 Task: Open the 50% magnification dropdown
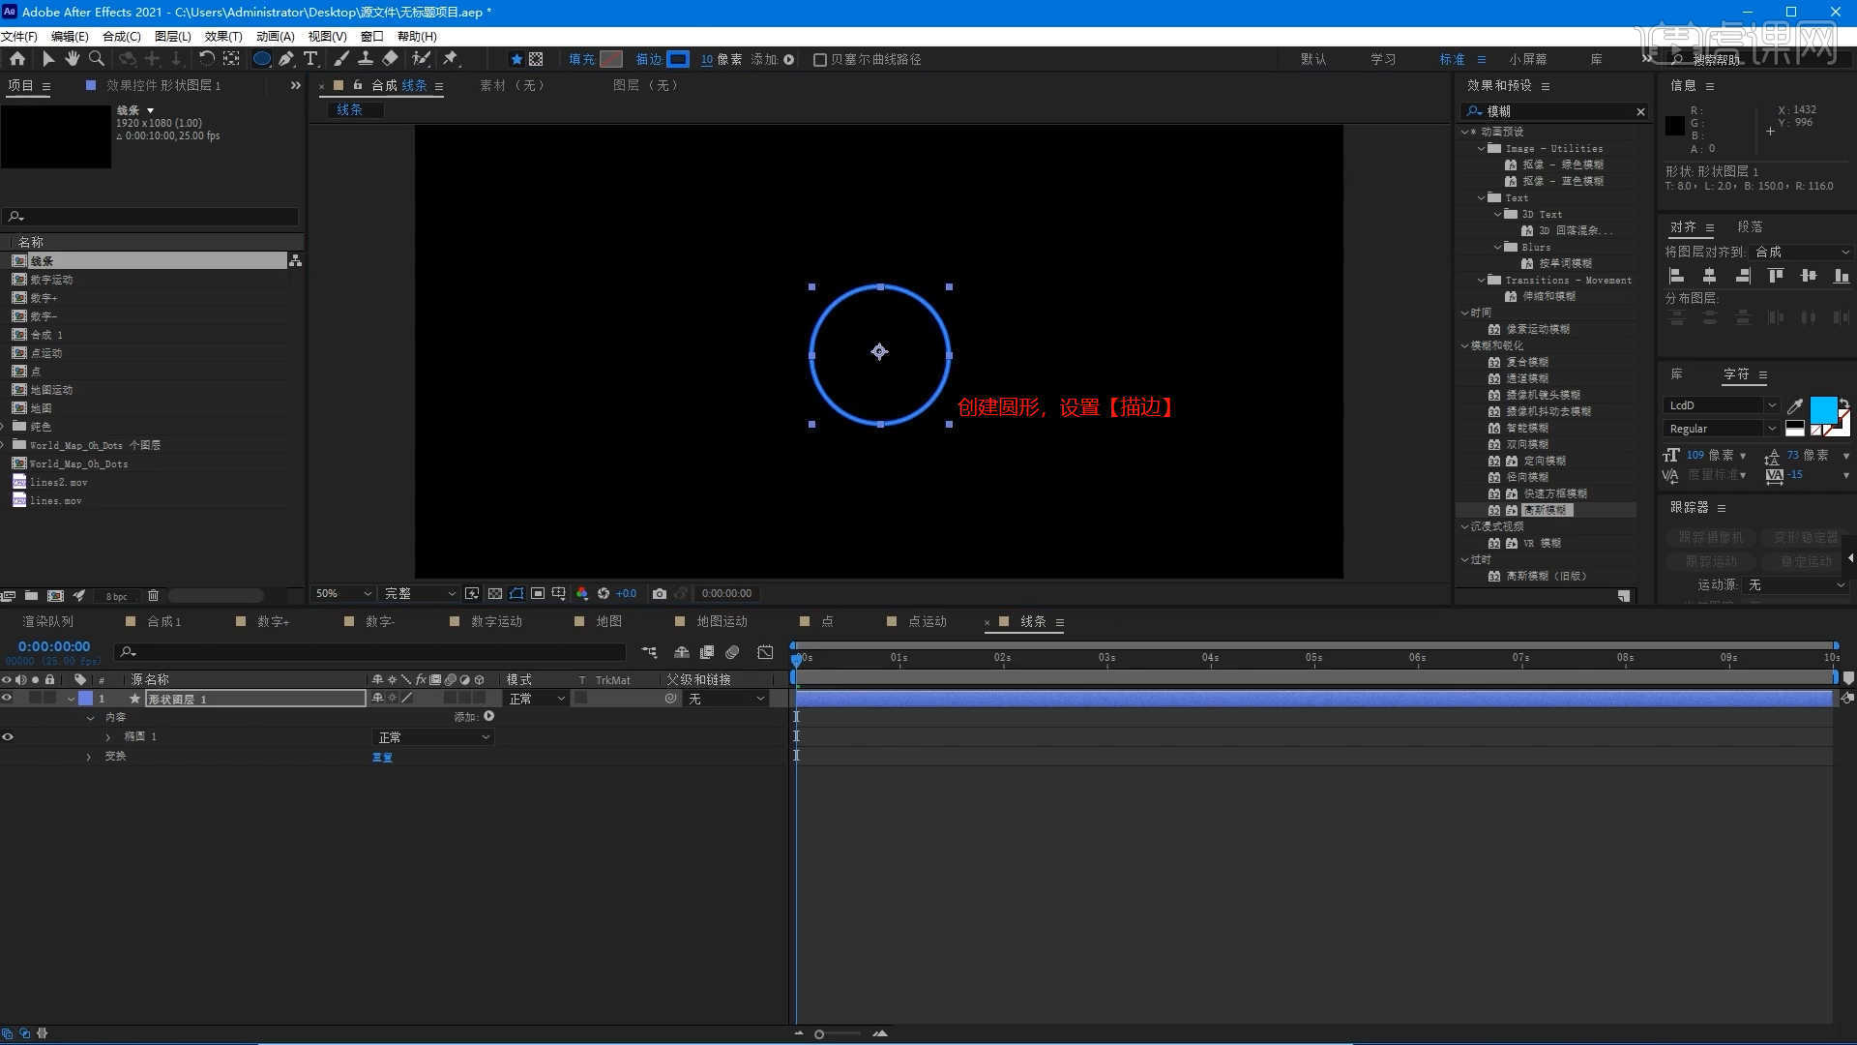[x=343, y=593]
